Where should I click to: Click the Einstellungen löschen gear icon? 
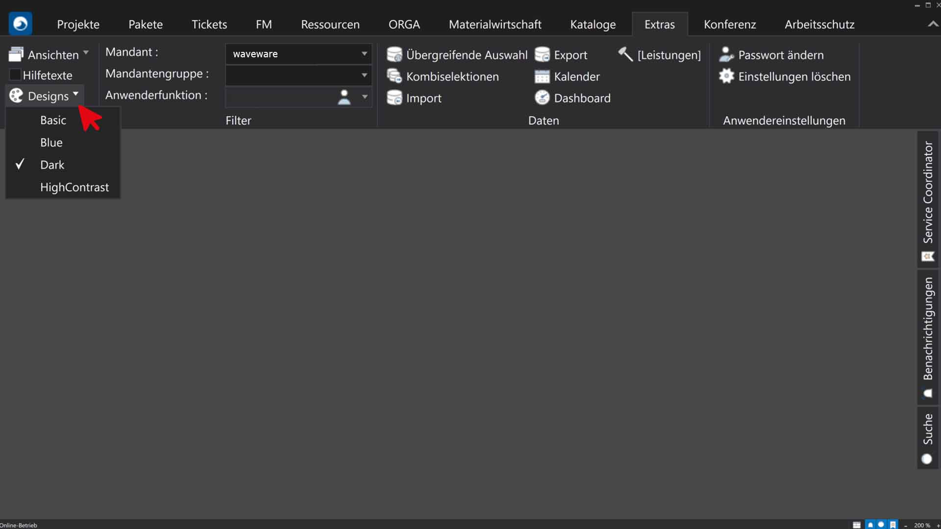click(x=726, y=76)
